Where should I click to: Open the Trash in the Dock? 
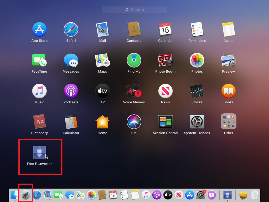[254, 195]
